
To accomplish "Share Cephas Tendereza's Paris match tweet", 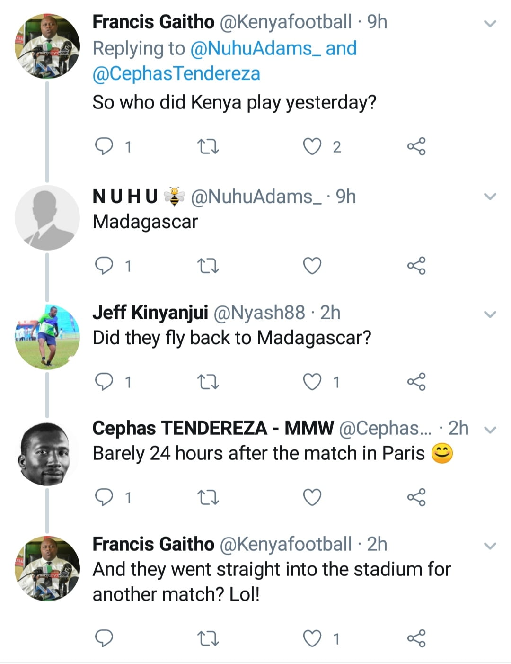I will (416, 498).
